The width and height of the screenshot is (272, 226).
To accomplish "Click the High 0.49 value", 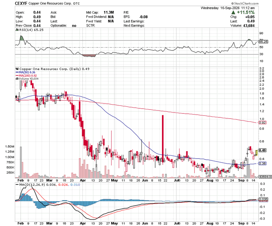I will (x=37, y=17).
